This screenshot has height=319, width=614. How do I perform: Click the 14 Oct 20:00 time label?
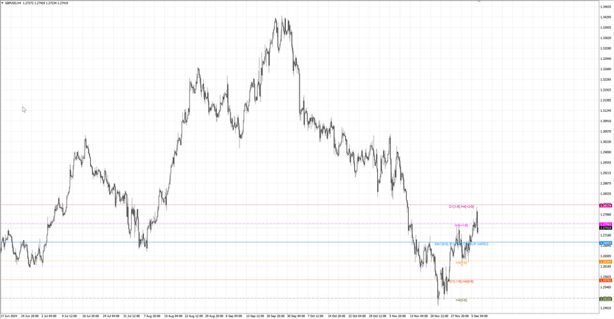336,316
